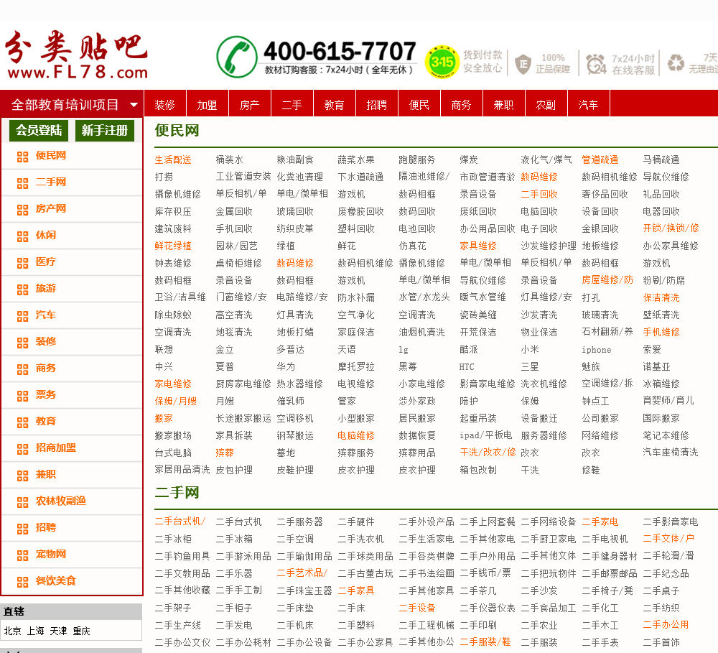Image resolution: width=718 pixels, height=653 pixels.
Task: Click the recycle return icon
Action: coord(676,63)
